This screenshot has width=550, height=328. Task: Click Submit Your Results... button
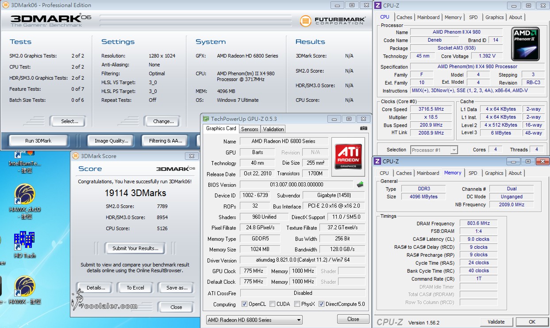click(x=135, y=248)
